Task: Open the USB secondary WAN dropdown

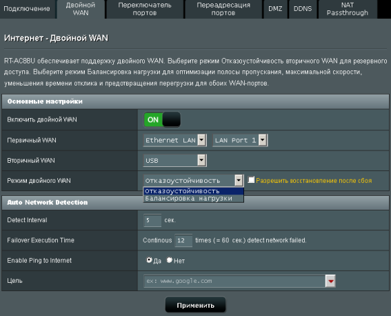Action: coord(174,160)
